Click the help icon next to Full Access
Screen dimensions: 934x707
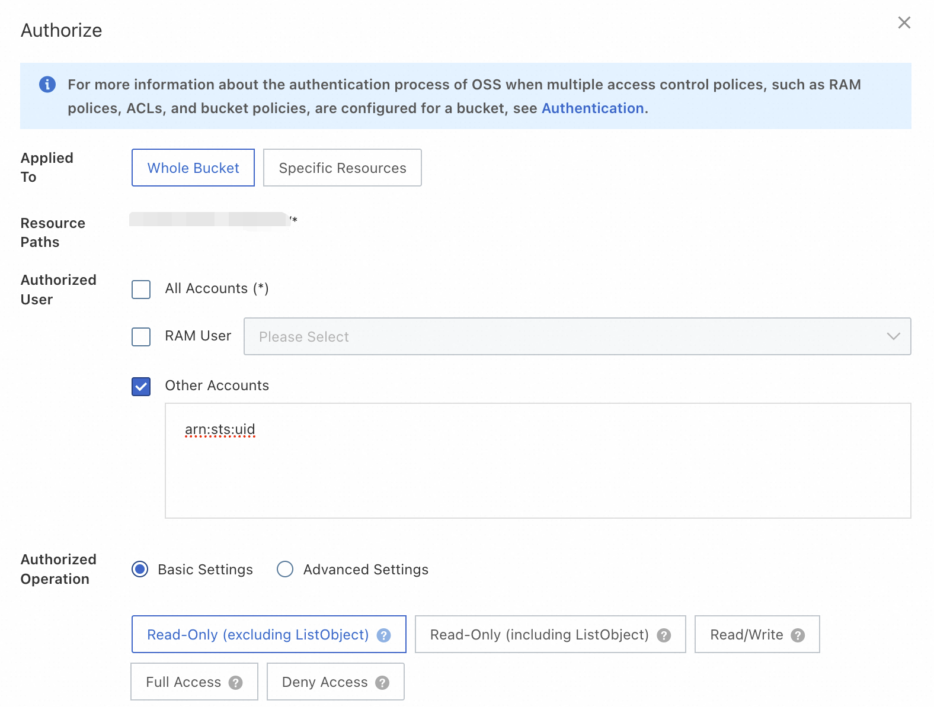(236, 683)
